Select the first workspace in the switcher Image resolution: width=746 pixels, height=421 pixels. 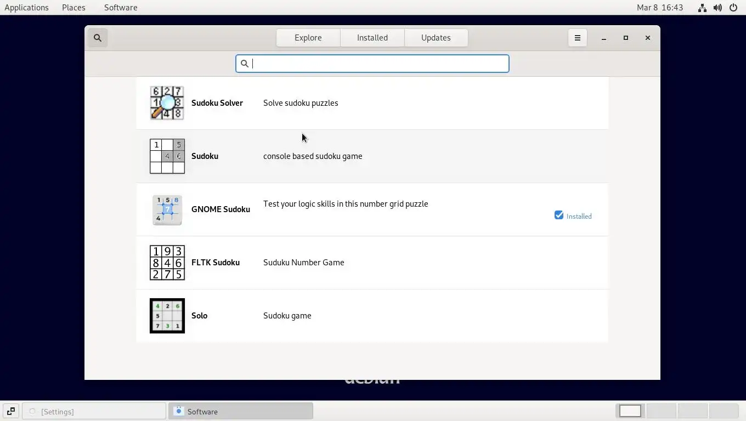[x=630, y=411]
